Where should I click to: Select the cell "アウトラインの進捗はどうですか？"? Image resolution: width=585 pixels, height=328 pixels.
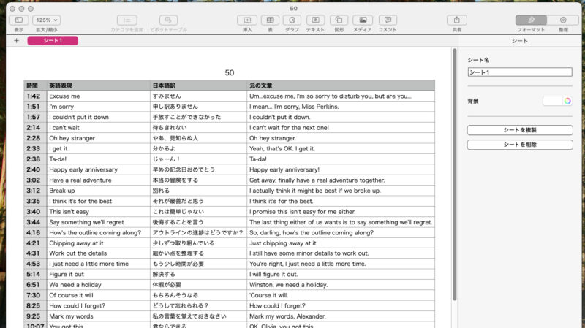tap(198, 232)
